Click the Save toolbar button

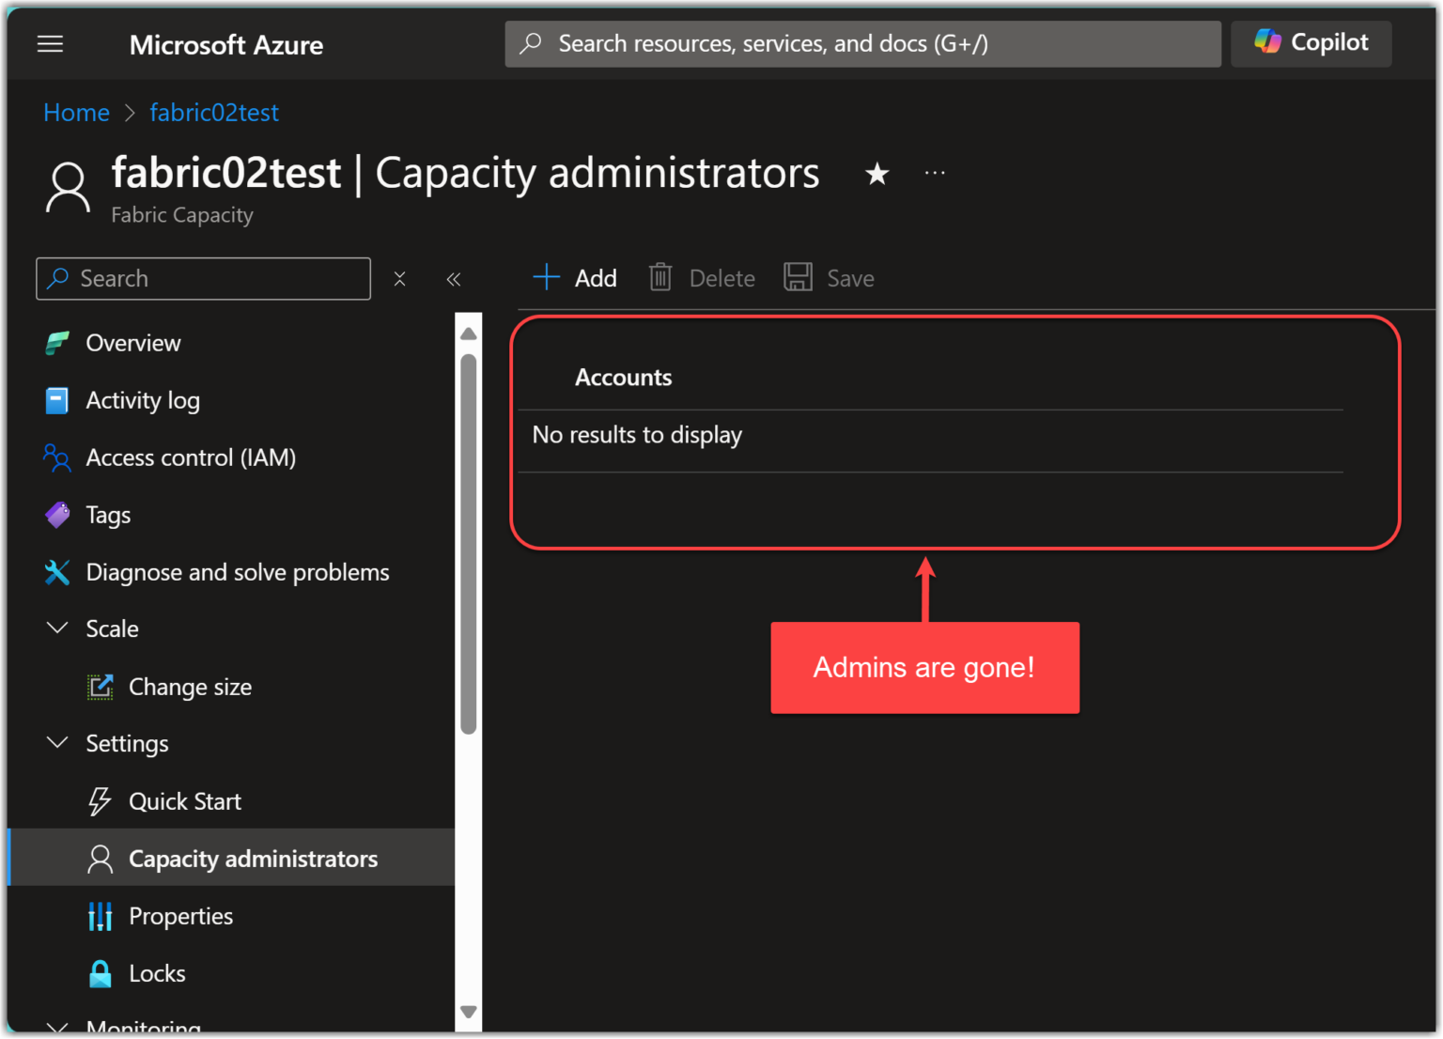(x=830, y=278)
